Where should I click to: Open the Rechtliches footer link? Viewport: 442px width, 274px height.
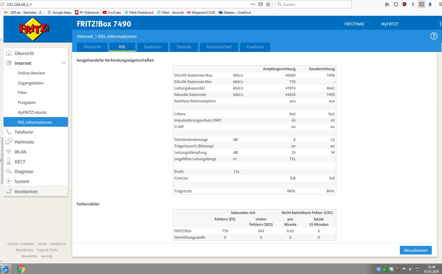pos(24,250)
